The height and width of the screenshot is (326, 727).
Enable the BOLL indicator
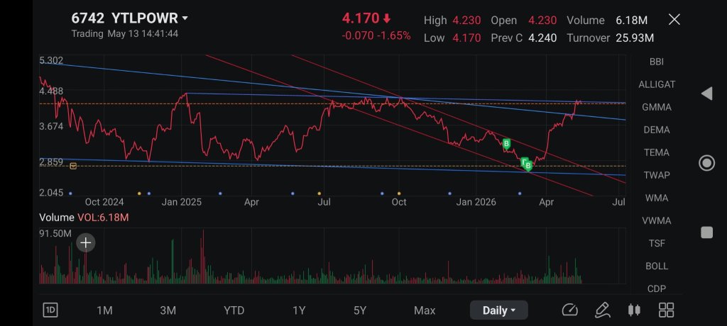(x=657, y=266)
